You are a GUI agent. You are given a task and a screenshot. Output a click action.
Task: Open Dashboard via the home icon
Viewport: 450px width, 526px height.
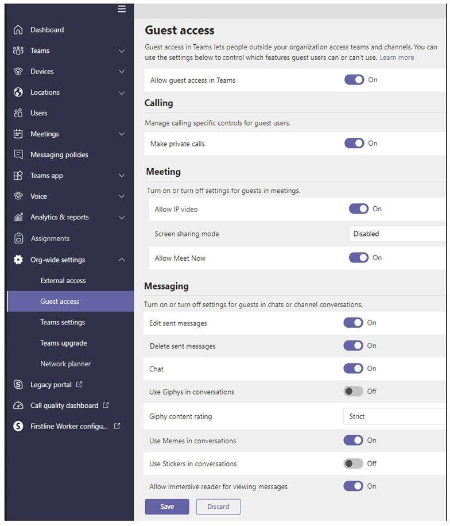(18, 30)
